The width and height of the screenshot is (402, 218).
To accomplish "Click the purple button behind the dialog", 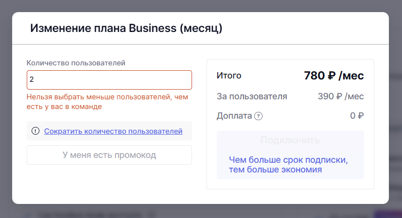I will tap(387, 213).
